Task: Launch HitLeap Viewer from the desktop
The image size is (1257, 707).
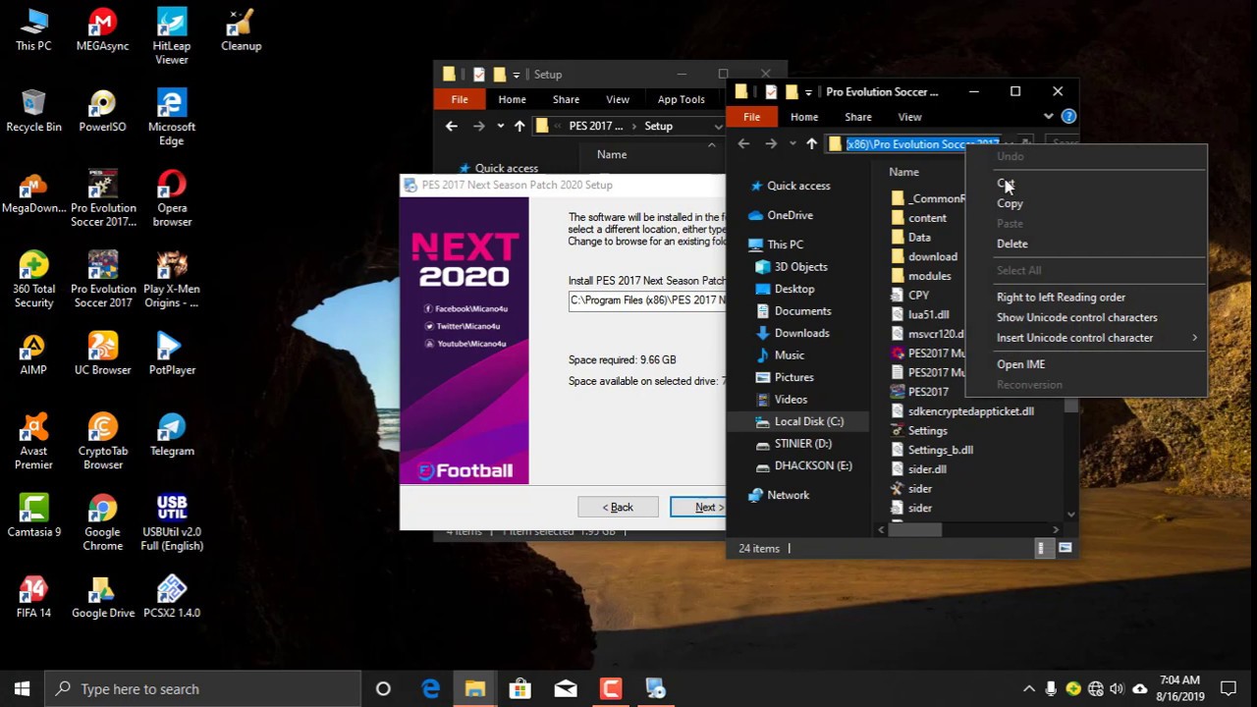Action: click(x=172, y=36)
